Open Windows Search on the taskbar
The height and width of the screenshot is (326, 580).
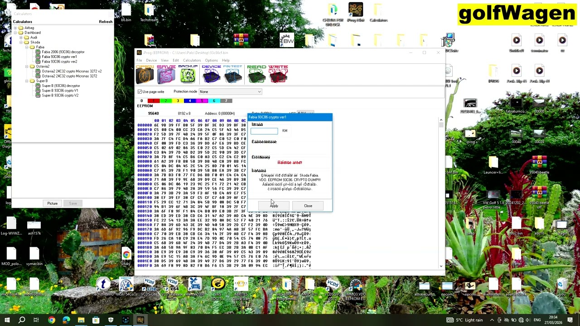click(x=21, y=320)
